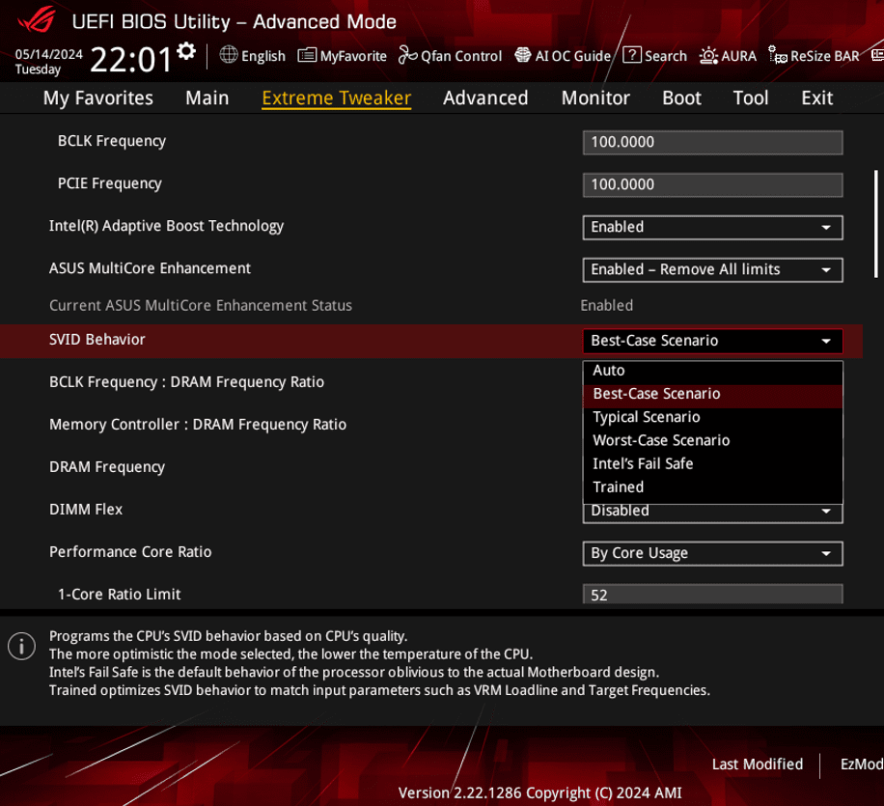884x806 pixels.
Task: Go to the Advanced tab
Action: (485, 98)
